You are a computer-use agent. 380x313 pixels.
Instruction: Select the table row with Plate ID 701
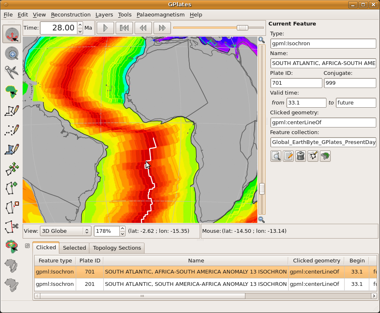point(205,272)
